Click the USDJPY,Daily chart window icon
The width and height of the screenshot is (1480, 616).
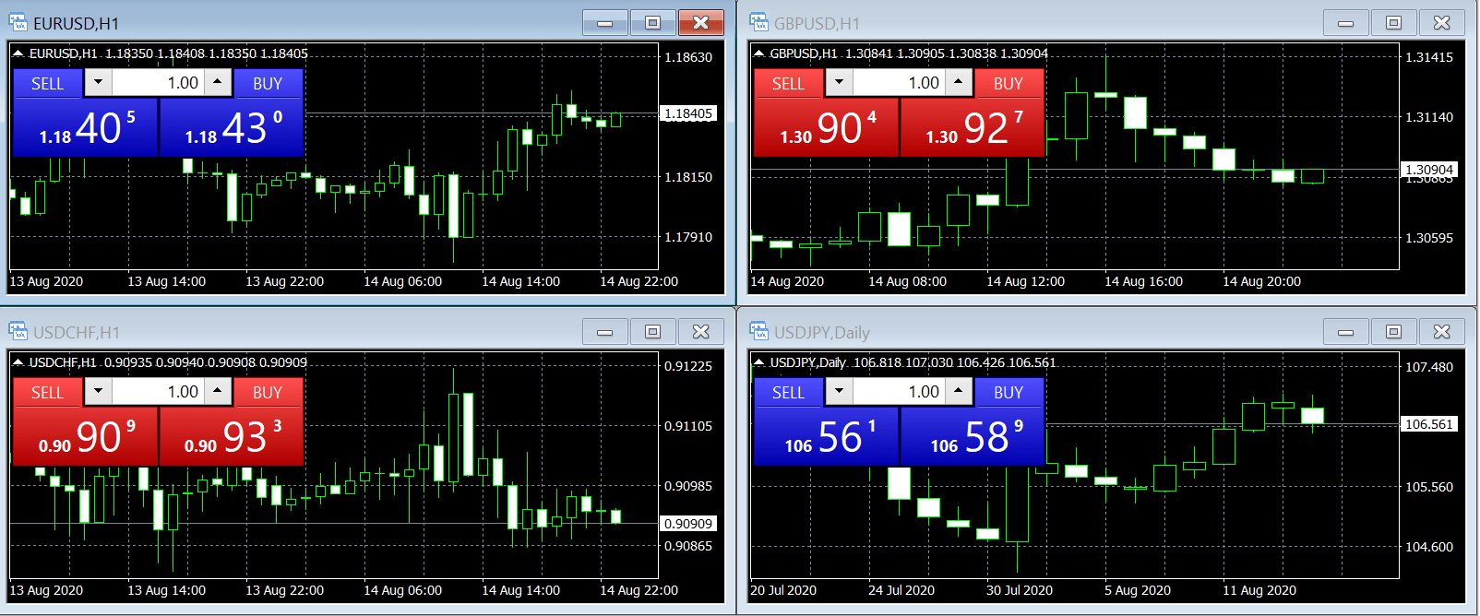(759, 331)
